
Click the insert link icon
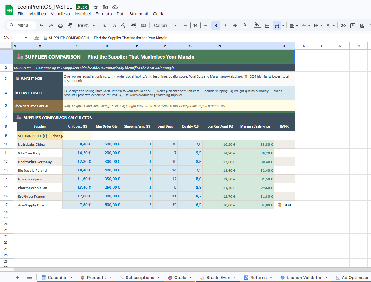[343, 26]
